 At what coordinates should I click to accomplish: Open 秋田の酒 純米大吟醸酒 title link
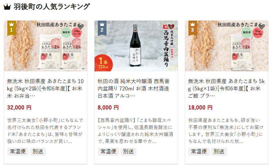(x=134, y=88)
